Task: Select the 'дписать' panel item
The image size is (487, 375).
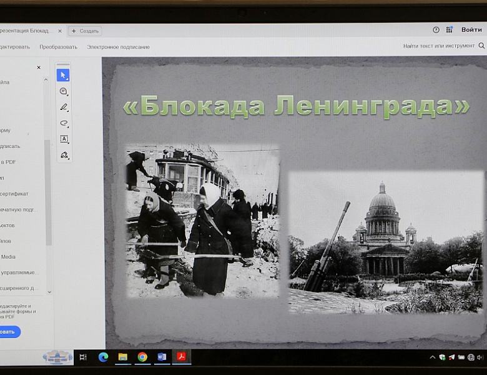Action: pos(10,146)
